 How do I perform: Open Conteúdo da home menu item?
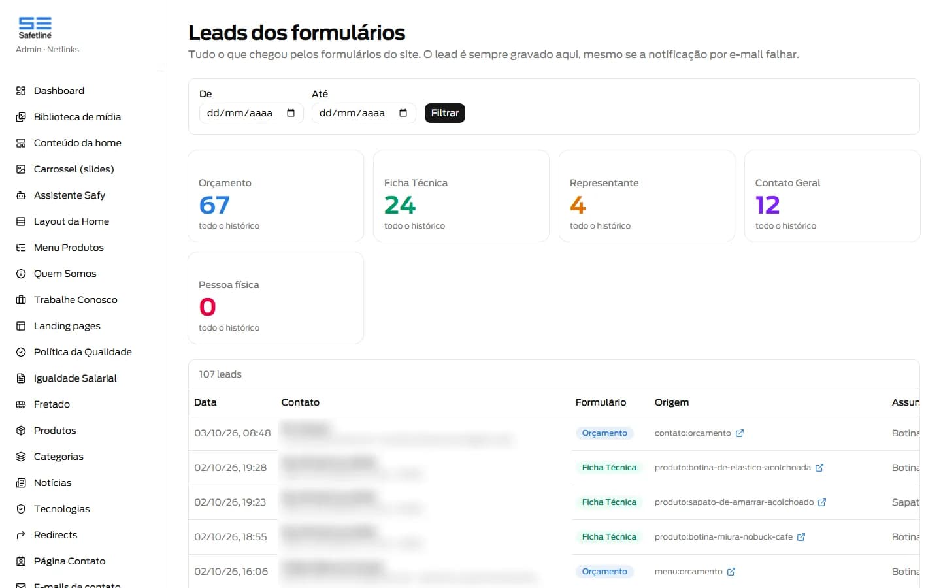pos(83,143)
